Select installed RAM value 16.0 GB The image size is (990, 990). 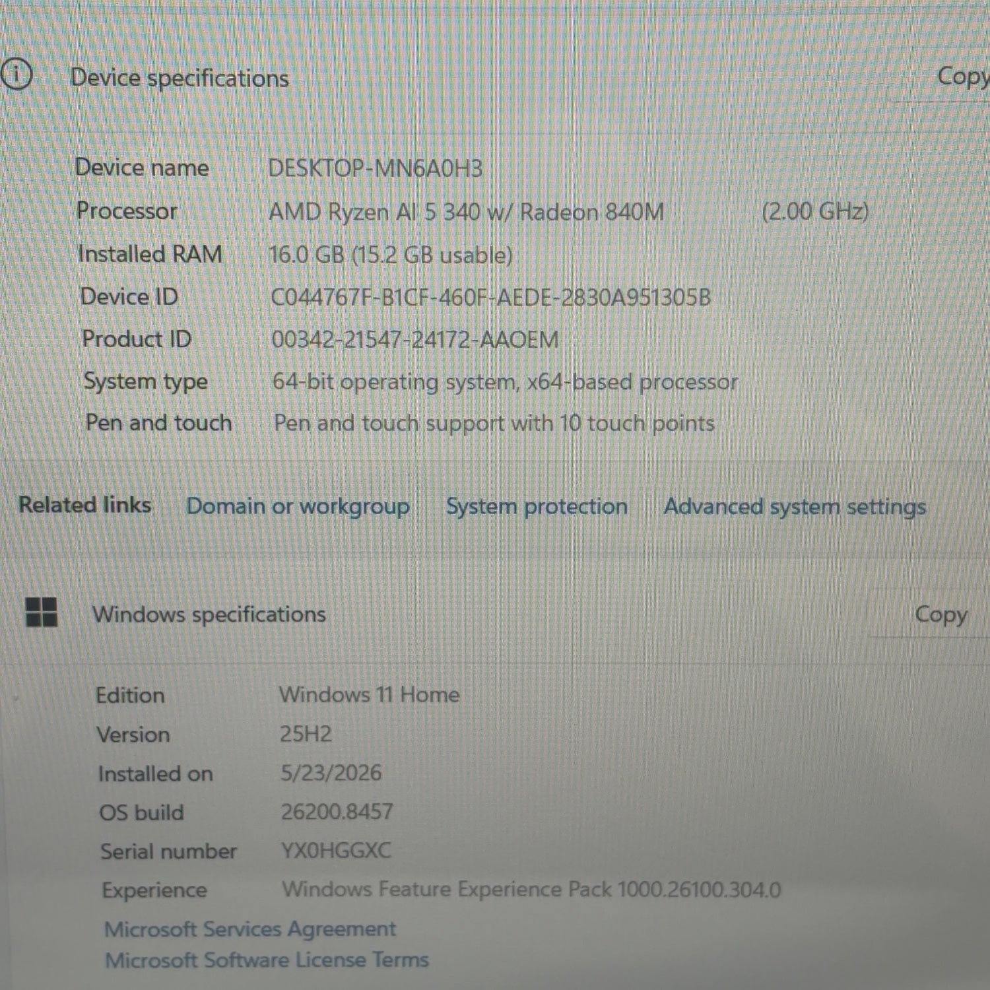[x=390, y=255]
